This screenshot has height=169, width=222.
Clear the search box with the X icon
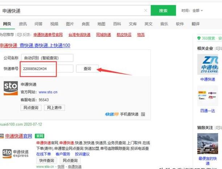click(x=145, y=11)
